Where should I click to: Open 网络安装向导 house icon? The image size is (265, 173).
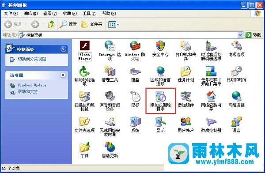pos(211,101)
